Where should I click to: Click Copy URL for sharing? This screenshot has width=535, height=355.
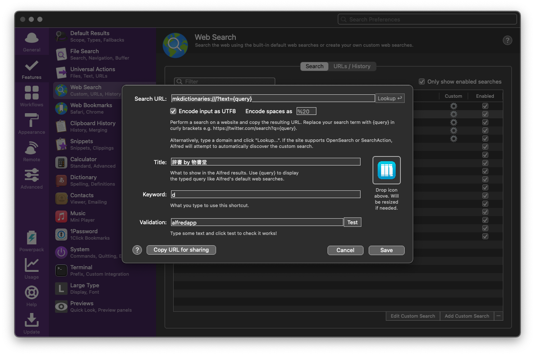181,250
